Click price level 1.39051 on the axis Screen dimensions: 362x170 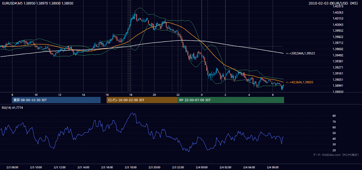click(338, 80)
